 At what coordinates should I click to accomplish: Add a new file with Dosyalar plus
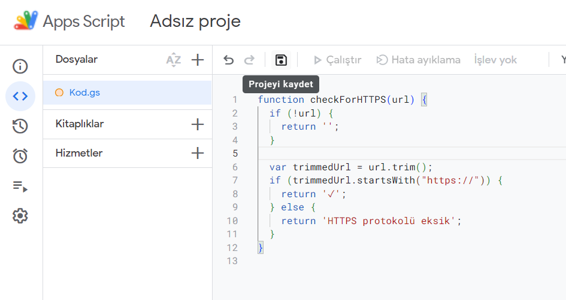click(x=198, y=60)
